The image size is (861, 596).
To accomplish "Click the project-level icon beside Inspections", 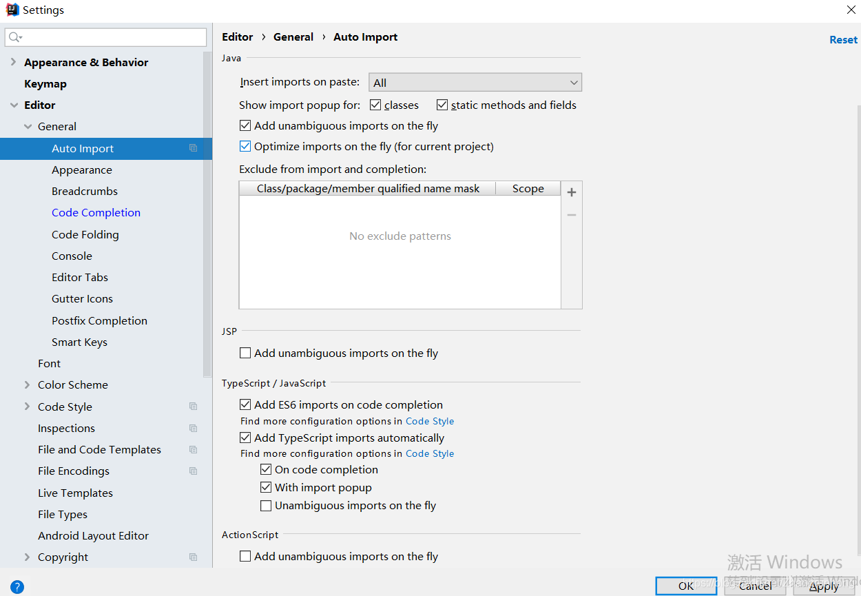I will (194, 428).
